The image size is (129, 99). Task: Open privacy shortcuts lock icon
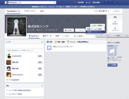point(117,3)
